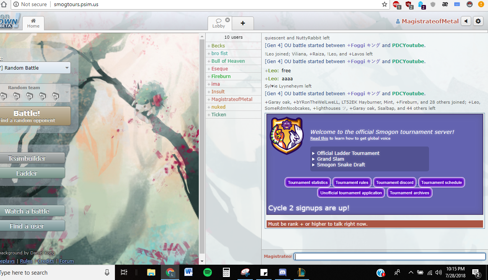Bookmark the page with the star icon
Image resolution: width=488 pixels, height=280 pixels.
click(385, 4)
